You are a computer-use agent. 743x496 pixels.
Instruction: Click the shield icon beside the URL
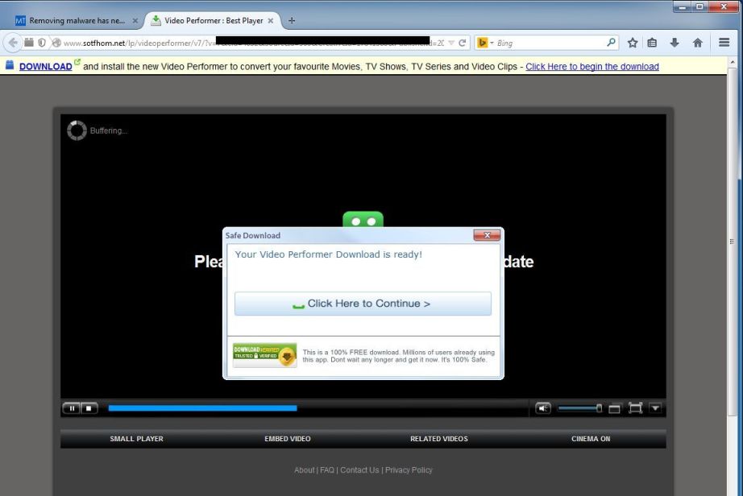click(42, 43)
